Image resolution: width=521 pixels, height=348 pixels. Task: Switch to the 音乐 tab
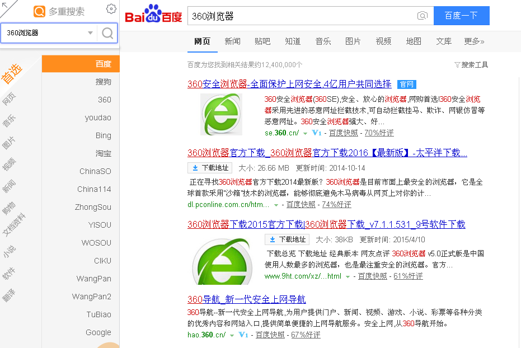323,41
